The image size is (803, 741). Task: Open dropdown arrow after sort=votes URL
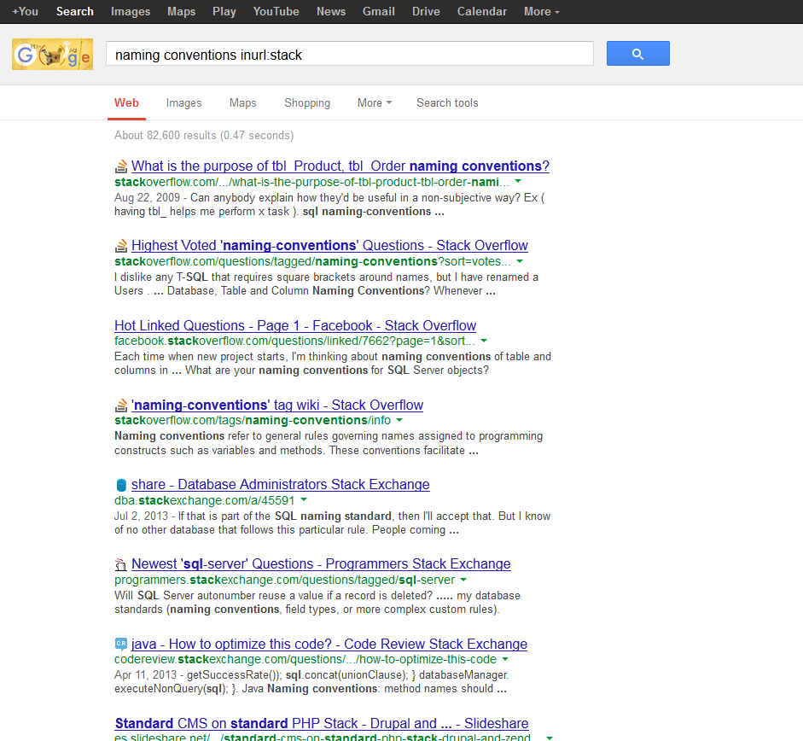pyautogui.click(x=520, y=261)
